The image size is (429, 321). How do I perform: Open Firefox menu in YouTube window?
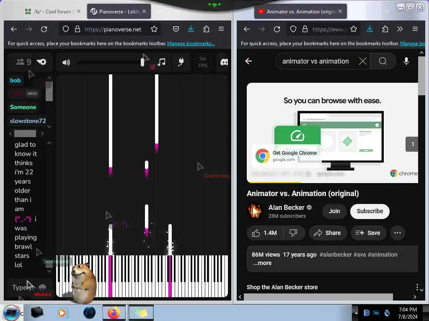click(x=415, y=29)
